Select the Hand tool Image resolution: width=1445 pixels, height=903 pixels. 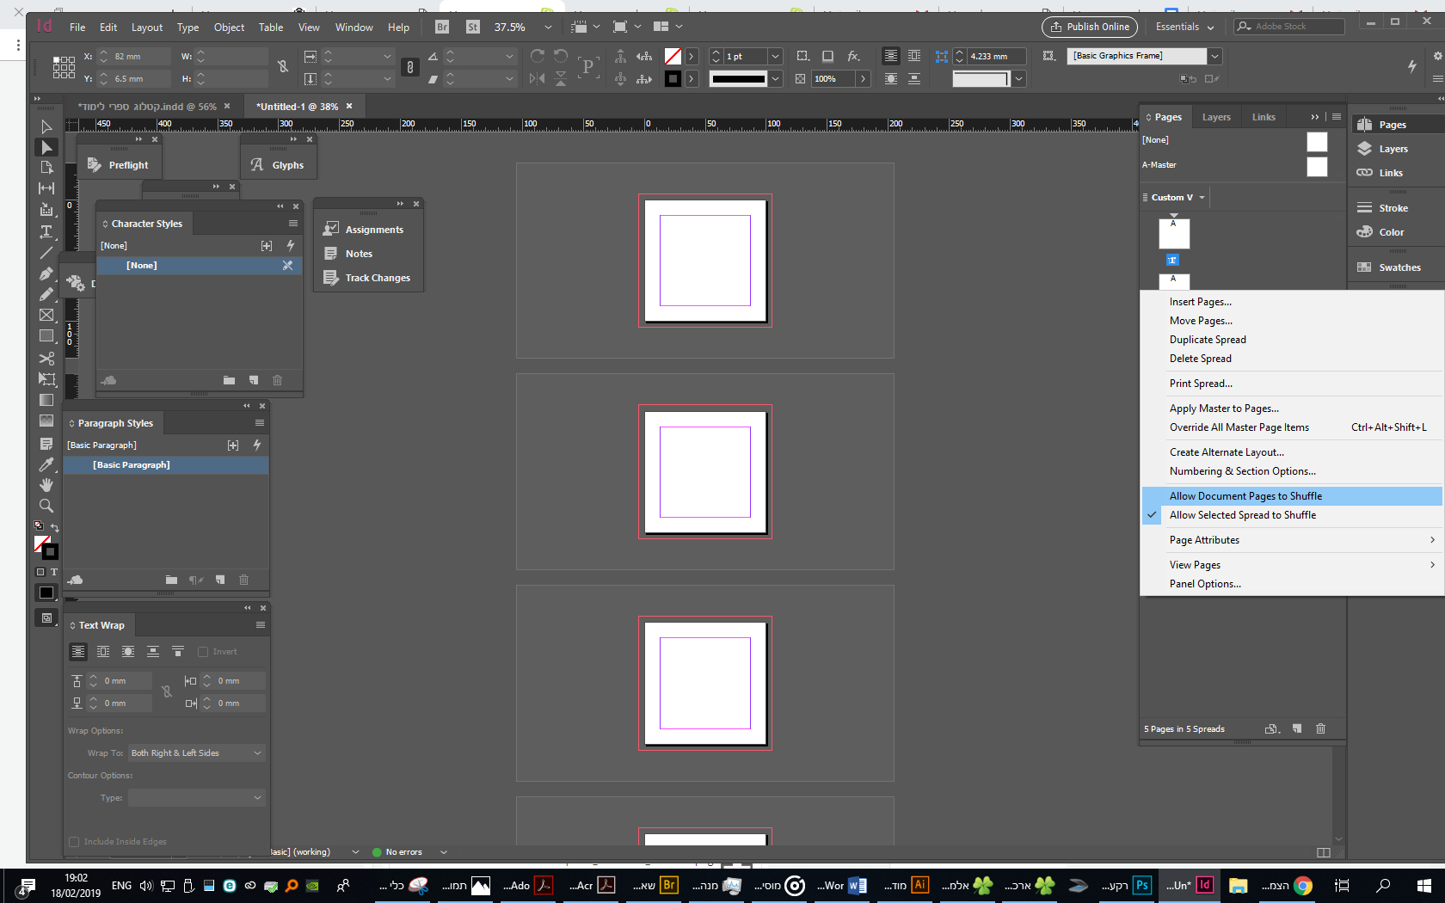(46, 485)
